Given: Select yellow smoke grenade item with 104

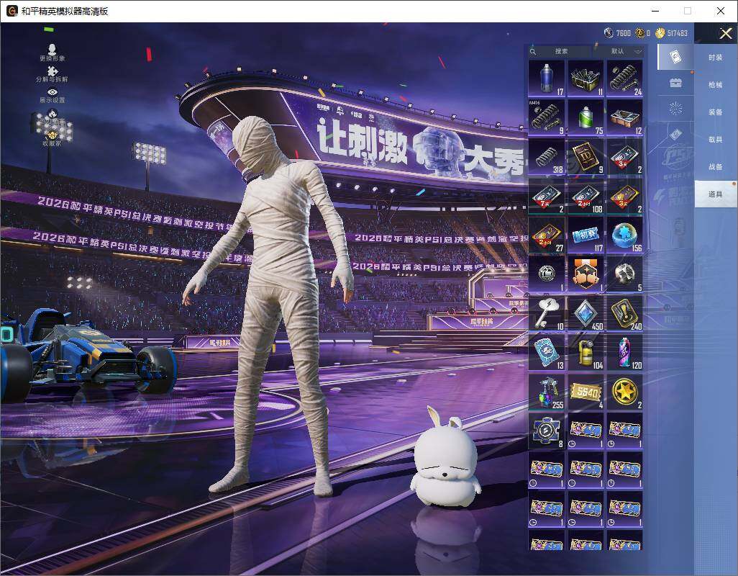Looking at the screenshot, I should tap(586, 352).
